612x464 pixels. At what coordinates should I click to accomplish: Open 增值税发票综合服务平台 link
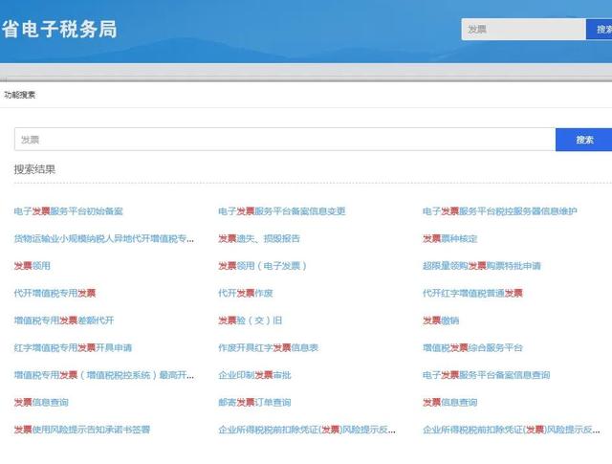click(x=472, y=347)
